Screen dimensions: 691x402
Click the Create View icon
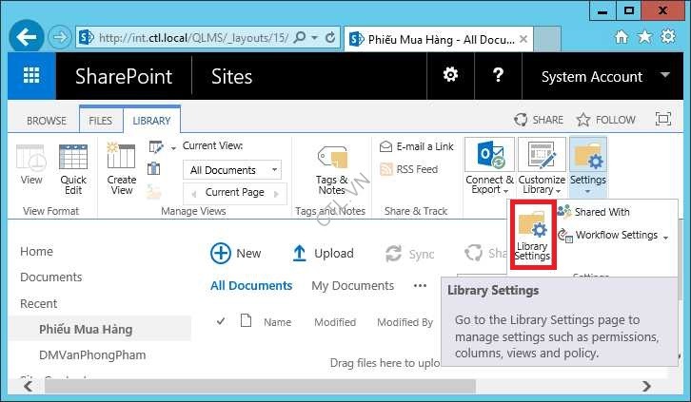122,167
